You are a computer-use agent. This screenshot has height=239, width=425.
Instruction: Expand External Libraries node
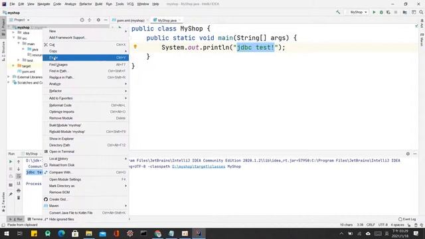(x=9, y=77)
